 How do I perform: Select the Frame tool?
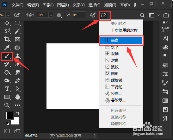point(17,39)
